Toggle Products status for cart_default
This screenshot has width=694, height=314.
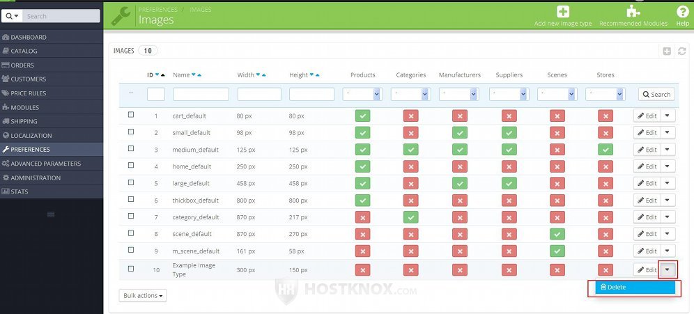362,116
